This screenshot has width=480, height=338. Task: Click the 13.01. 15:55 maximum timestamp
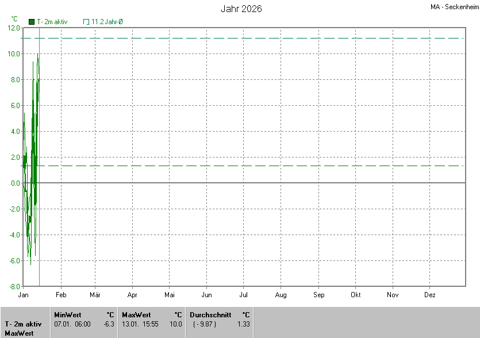pos(140,324)
